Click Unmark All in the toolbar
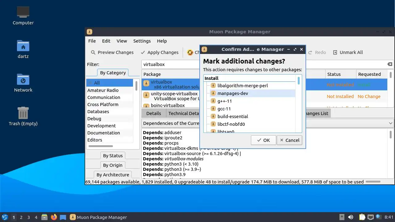 click(x=348, y=52)
